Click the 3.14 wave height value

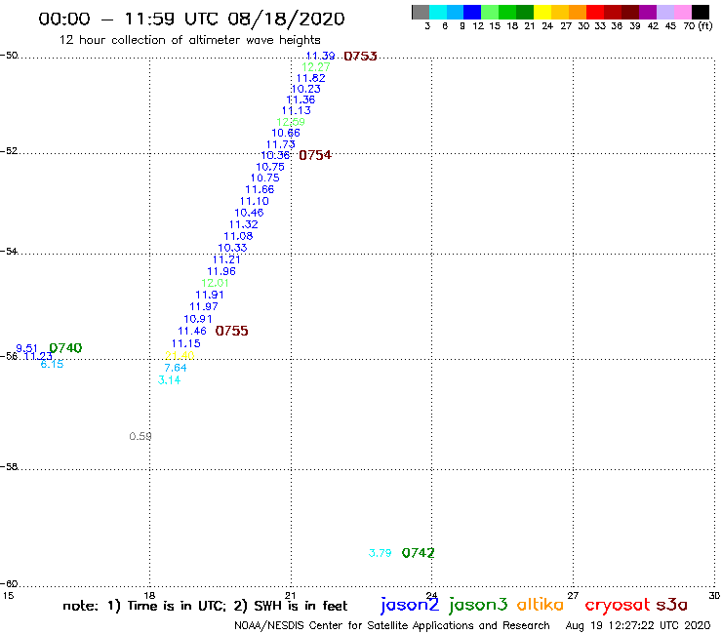pos(170,380)
